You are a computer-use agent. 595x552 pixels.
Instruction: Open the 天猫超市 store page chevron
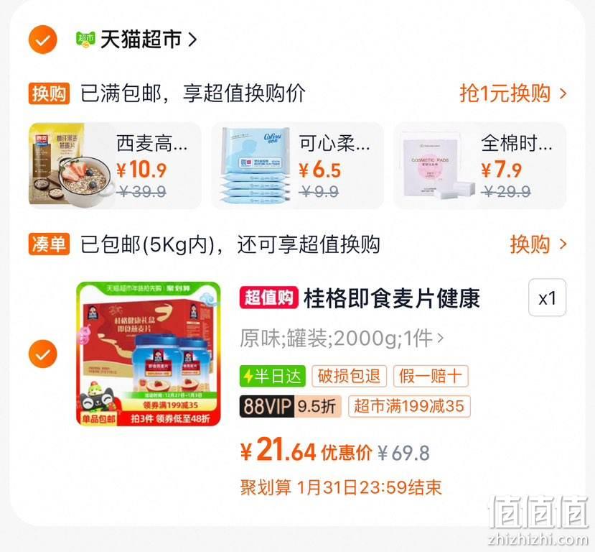pyautogui.click(x=193, y=40)
